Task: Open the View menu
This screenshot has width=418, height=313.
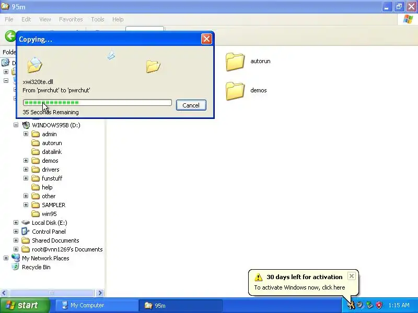Action: (45, 19)
